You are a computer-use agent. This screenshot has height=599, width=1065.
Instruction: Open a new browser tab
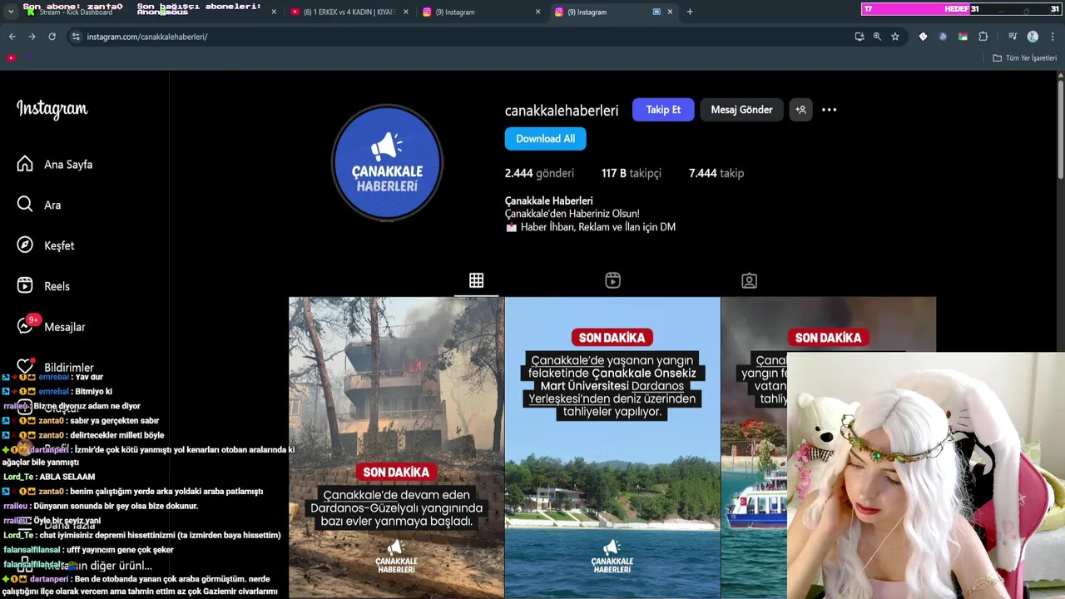[x=690, y=12]
